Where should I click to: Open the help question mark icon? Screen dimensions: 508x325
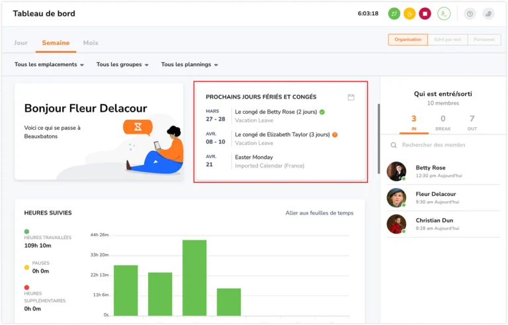tap(470, 14)
